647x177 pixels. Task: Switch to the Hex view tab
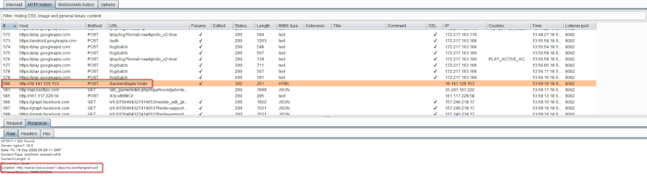click(x=47, y=133)
